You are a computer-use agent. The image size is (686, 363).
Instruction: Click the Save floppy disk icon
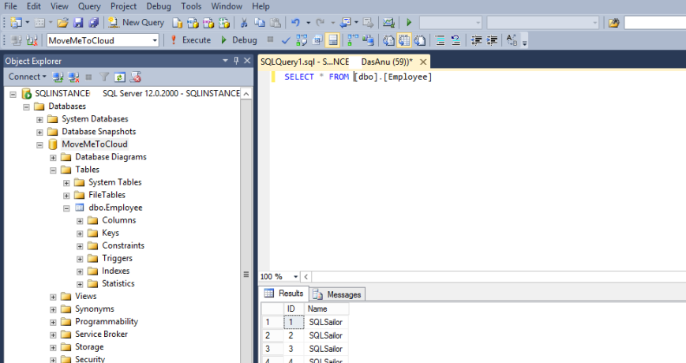click(x=80, y=23)
